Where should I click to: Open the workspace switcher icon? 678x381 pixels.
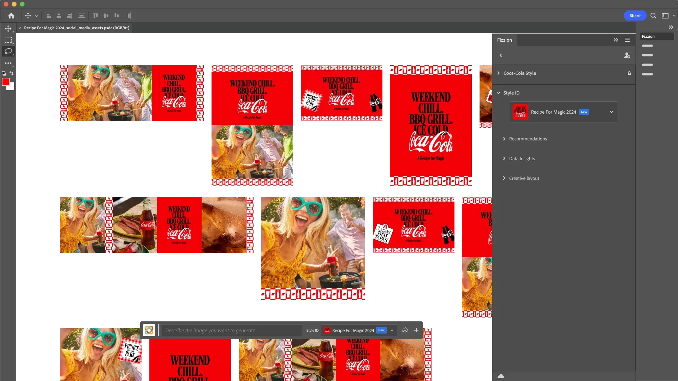(665, 16)
